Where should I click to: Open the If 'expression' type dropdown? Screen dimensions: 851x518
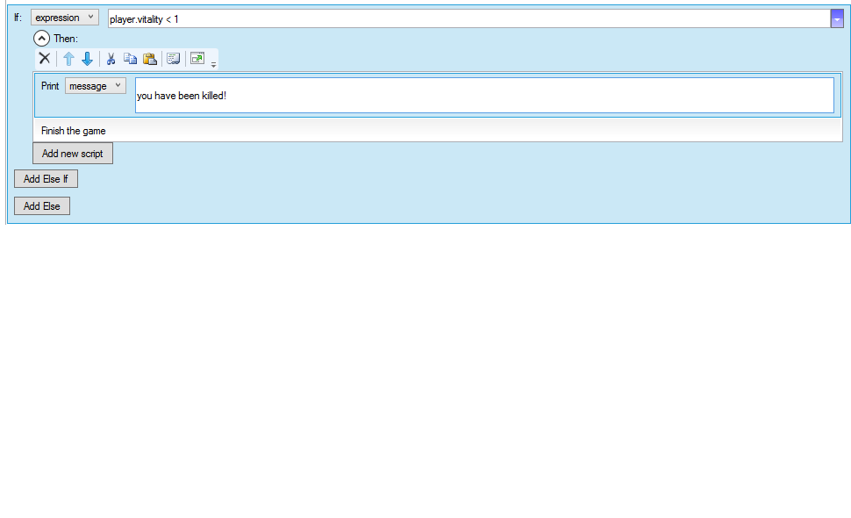(65, 18)
